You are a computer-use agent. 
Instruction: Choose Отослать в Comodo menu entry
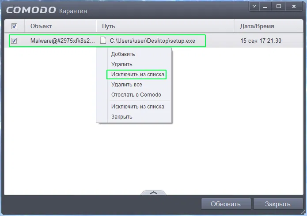coord(136,95)
